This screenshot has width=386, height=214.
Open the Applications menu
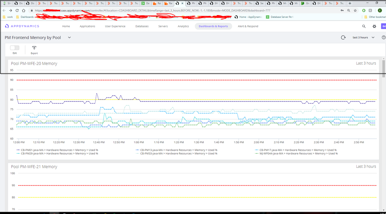[87, 26]
